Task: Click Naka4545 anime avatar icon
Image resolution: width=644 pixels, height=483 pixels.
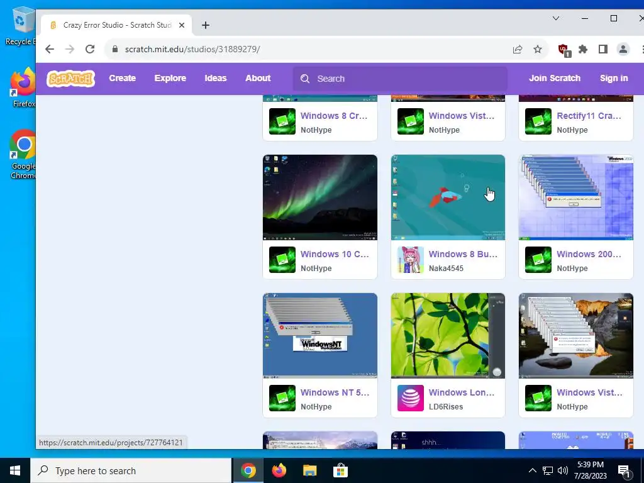Action: pos(410,260)
